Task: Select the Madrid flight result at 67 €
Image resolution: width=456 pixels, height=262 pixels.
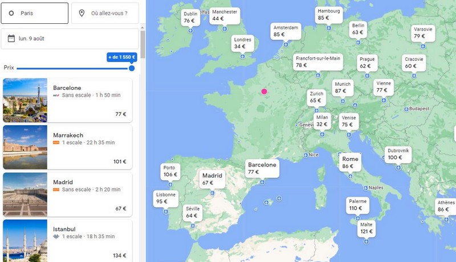Action: click(x=67, y=194)
